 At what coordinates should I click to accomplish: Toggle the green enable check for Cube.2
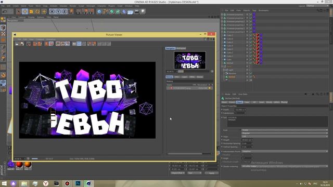(x=251, y=52)
